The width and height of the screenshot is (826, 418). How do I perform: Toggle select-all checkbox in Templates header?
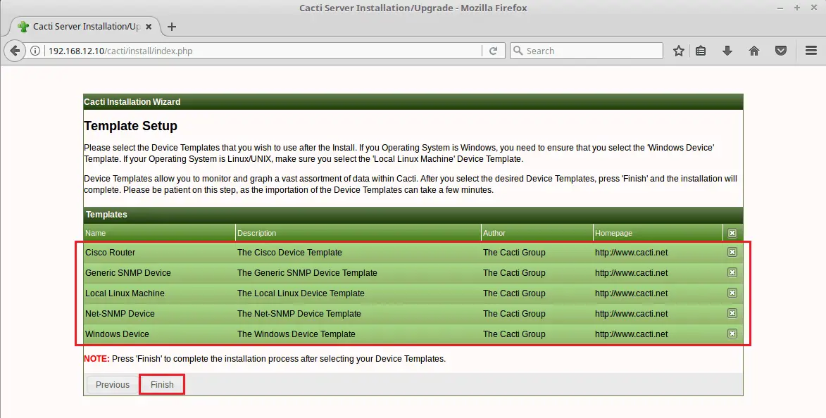tap(732, 233)
